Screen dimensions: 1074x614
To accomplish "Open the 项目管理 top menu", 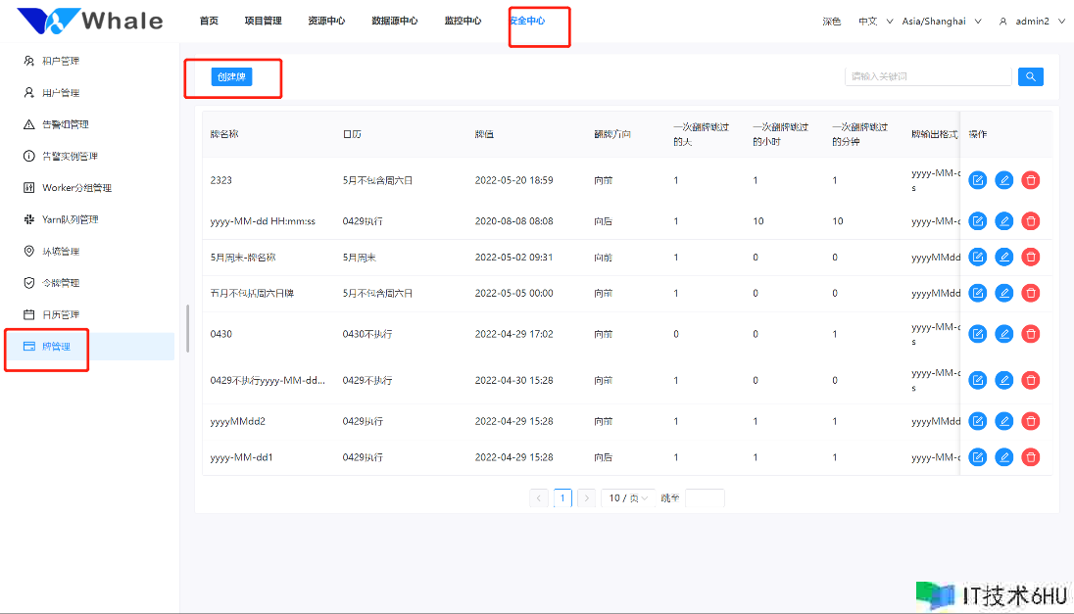I will (263, 21).
